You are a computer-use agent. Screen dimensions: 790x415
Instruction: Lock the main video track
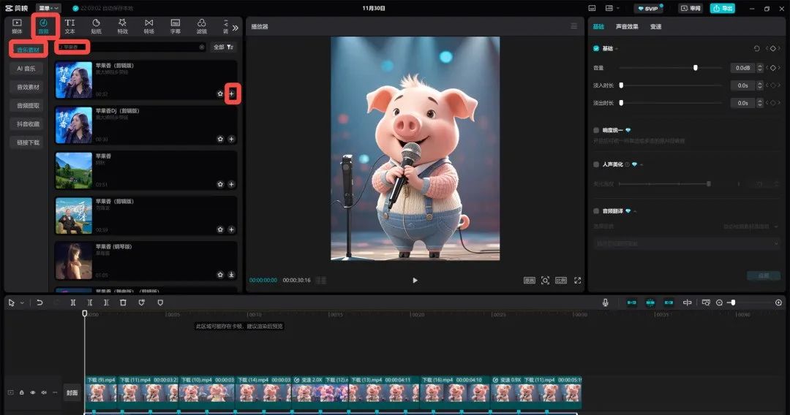click(22, 392)
